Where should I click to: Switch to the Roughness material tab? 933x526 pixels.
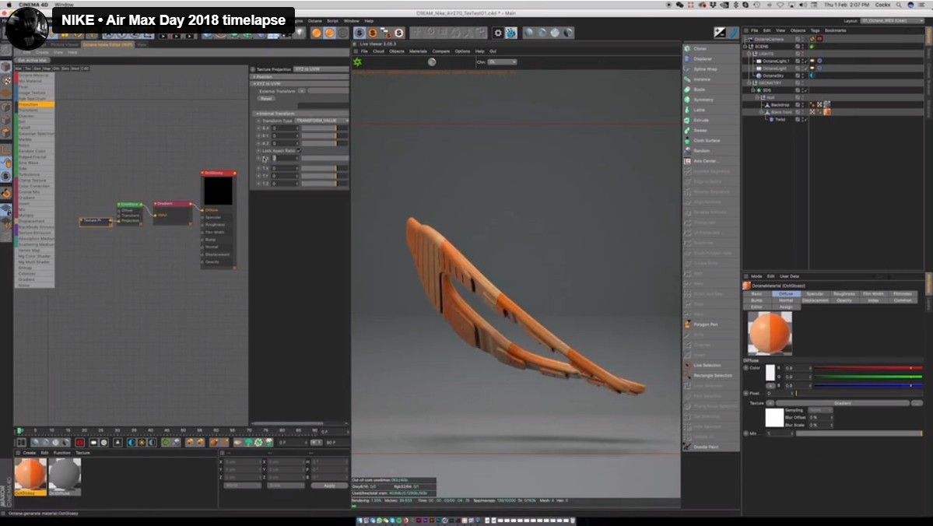844,293
